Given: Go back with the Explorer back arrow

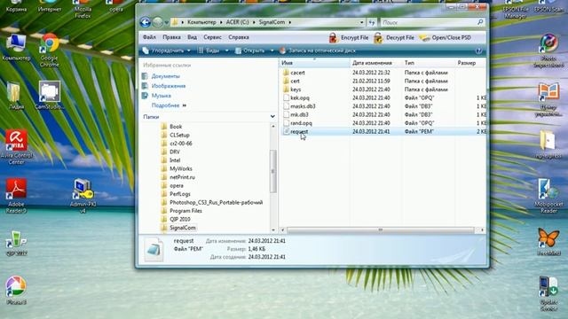Looking at the screenshot, I should pos(146,22).
